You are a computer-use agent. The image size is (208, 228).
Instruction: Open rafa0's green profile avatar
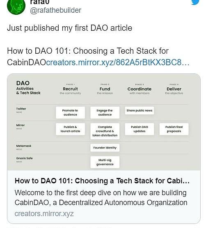click(16, 6)
